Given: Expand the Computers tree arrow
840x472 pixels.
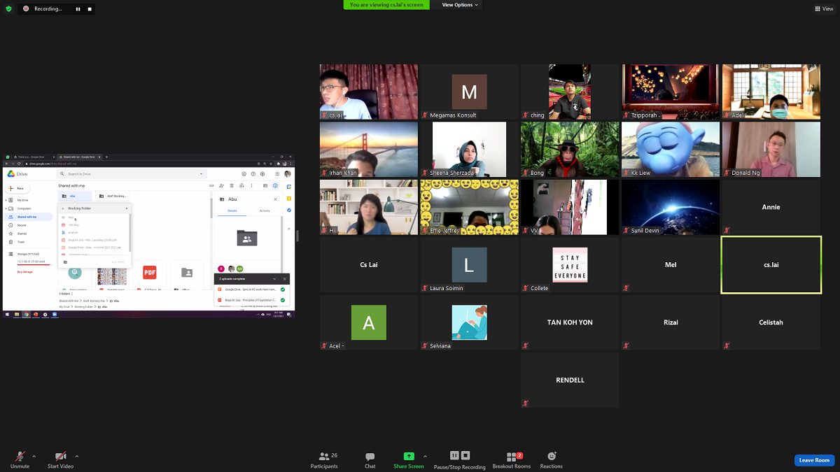Looking at the screenshot, I should coord(6,208).
